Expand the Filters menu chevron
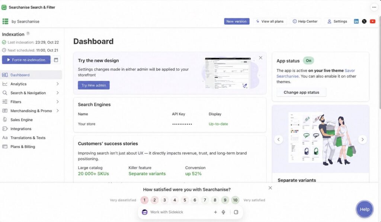The width and height of the screenshot is (381, 222). [58, 102]
